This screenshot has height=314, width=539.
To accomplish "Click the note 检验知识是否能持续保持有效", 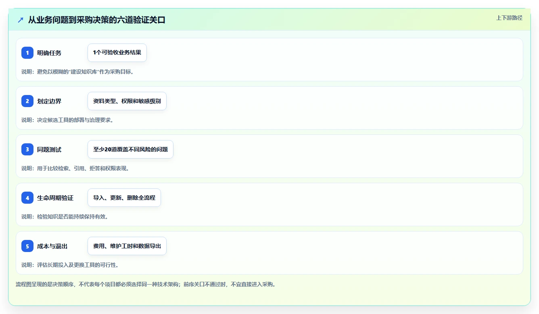I will (x=65, y=217).
